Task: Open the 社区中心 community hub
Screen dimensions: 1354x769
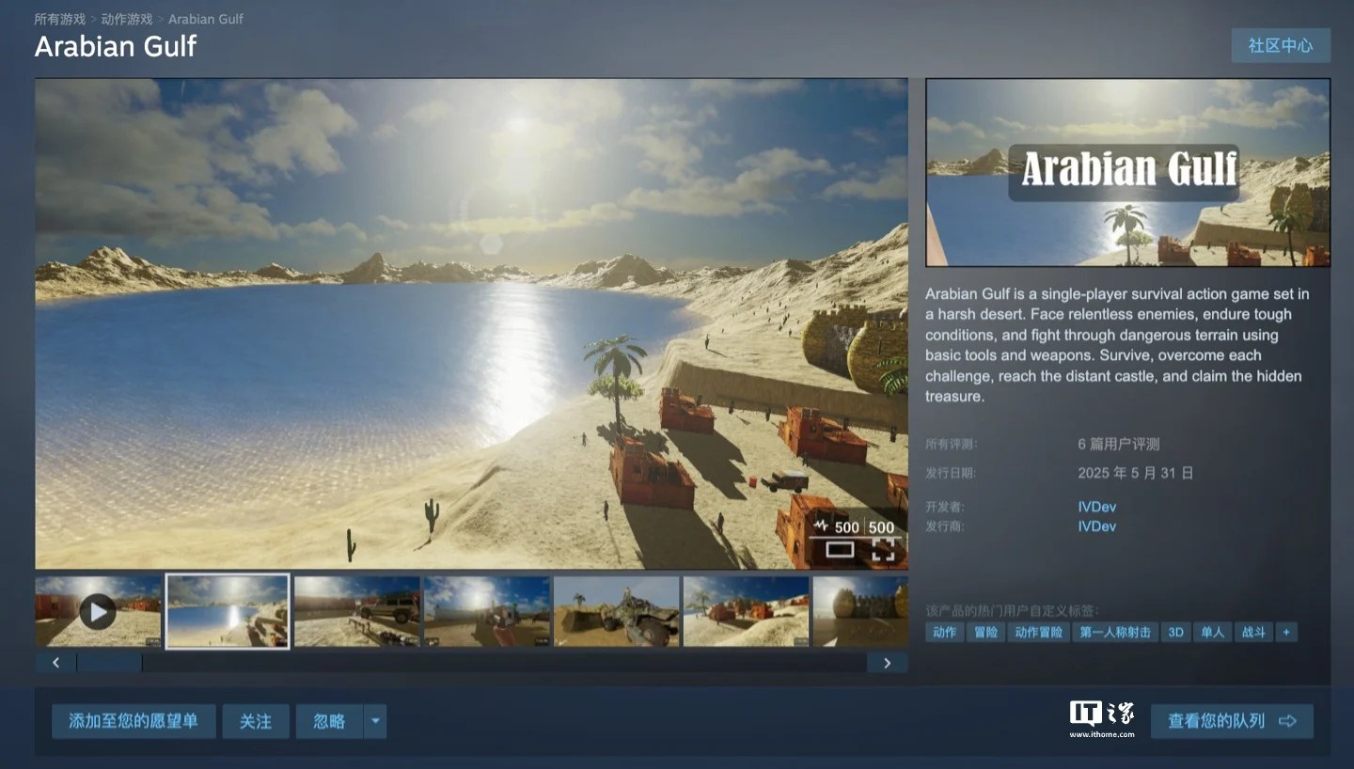Action: [1281, 45]
